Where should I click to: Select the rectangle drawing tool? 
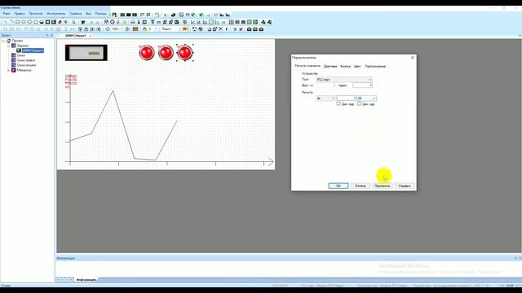[17, 22]
